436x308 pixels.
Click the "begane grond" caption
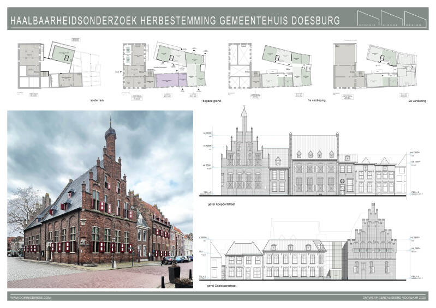coord(212,101)
